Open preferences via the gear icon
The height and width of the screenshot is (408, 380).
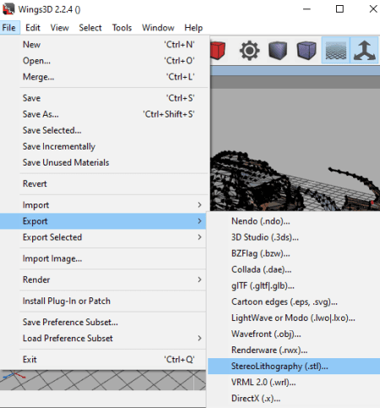pyautogui.click(x=249, y=51)
